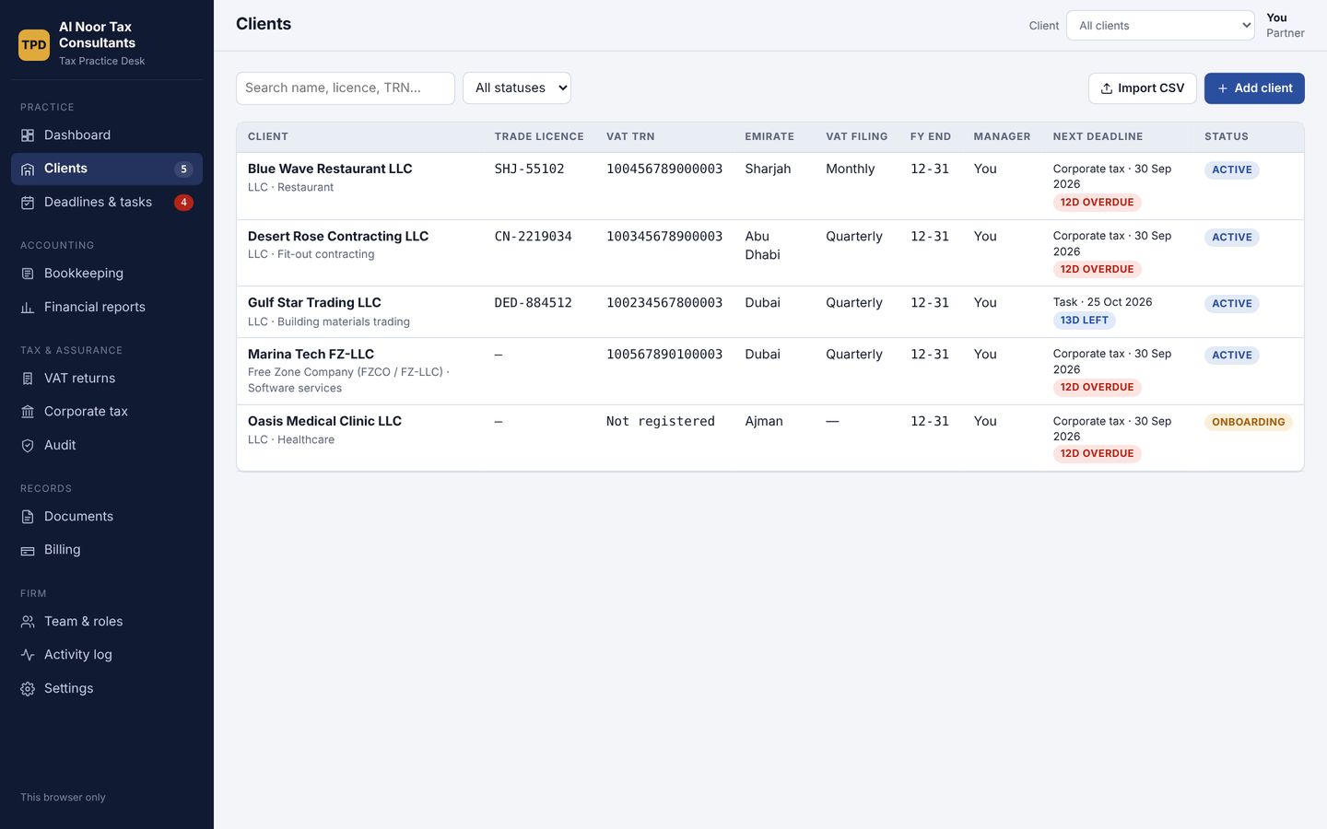Click the Bookkeeping ledger icon

tap(28, 274)
